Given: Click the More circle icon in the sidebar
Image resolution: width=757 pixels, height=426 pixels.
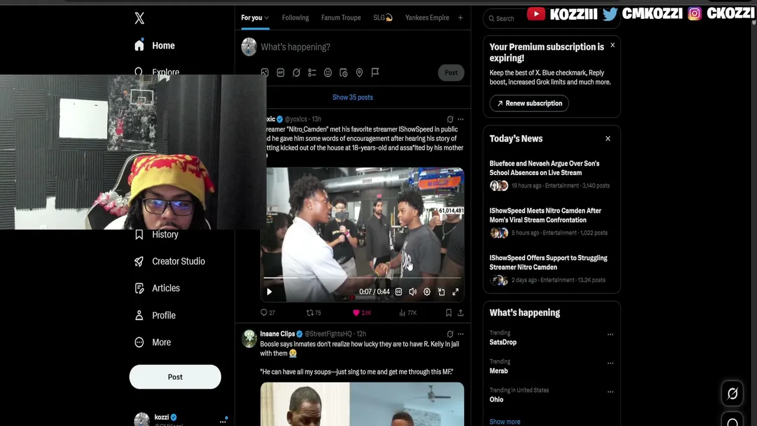Looking at the screenshot, I should click(x=140, y=342).
